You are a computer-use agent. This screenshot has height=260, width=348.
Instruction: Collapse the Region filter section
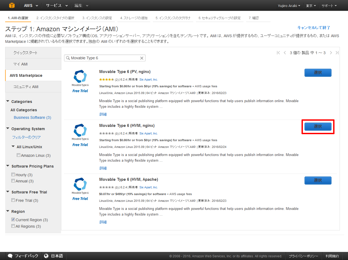point(8,211)
